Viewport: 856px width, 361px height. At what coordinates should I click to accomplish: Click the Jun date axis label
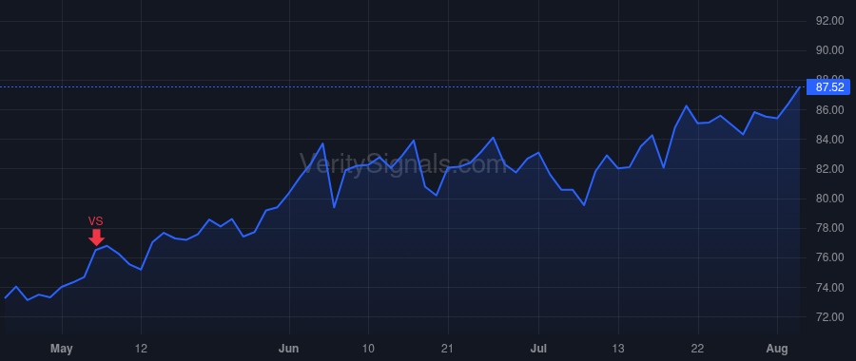289,349
